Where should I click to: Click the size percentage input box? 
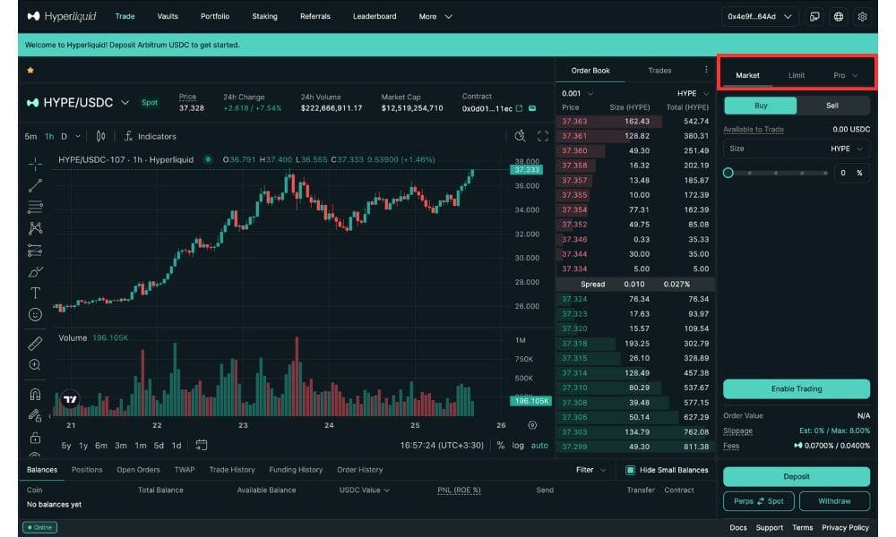coord(850,173)
